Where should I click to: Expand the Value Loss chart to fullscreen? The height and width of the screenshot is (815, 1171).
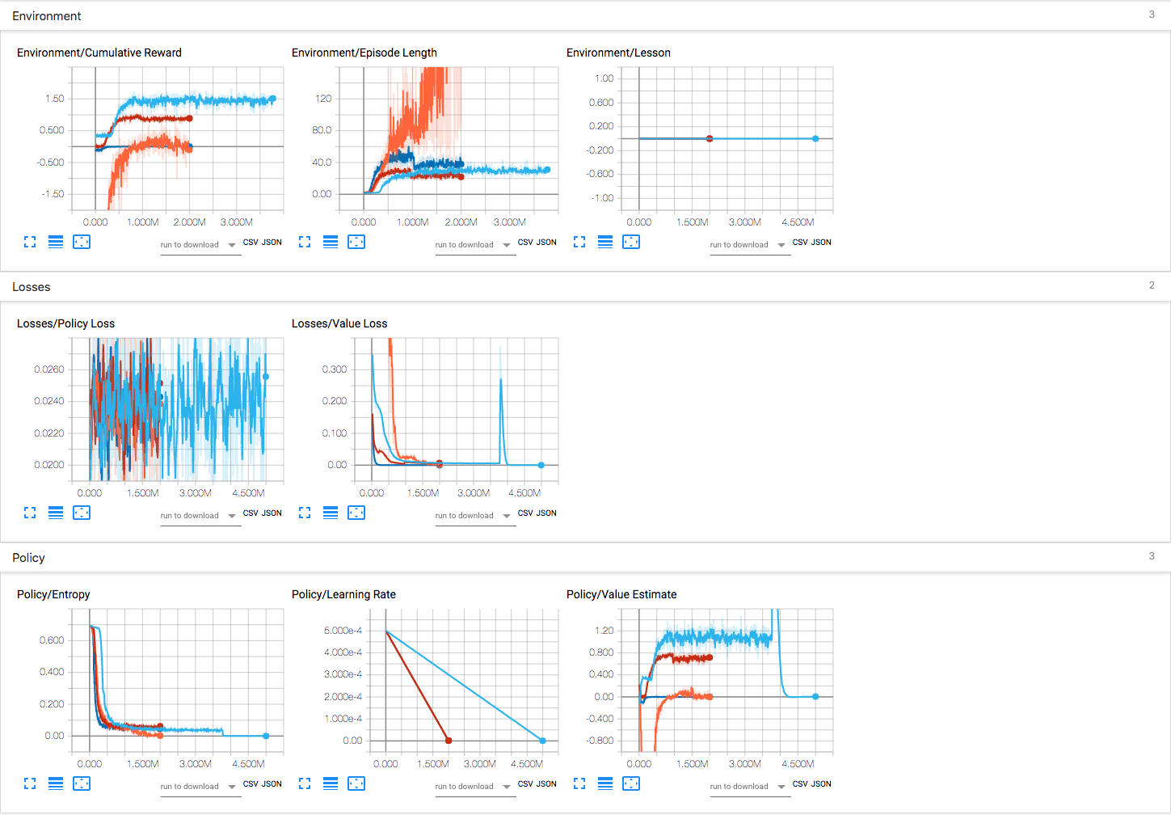pyautogui.click(x=305, y=513)
